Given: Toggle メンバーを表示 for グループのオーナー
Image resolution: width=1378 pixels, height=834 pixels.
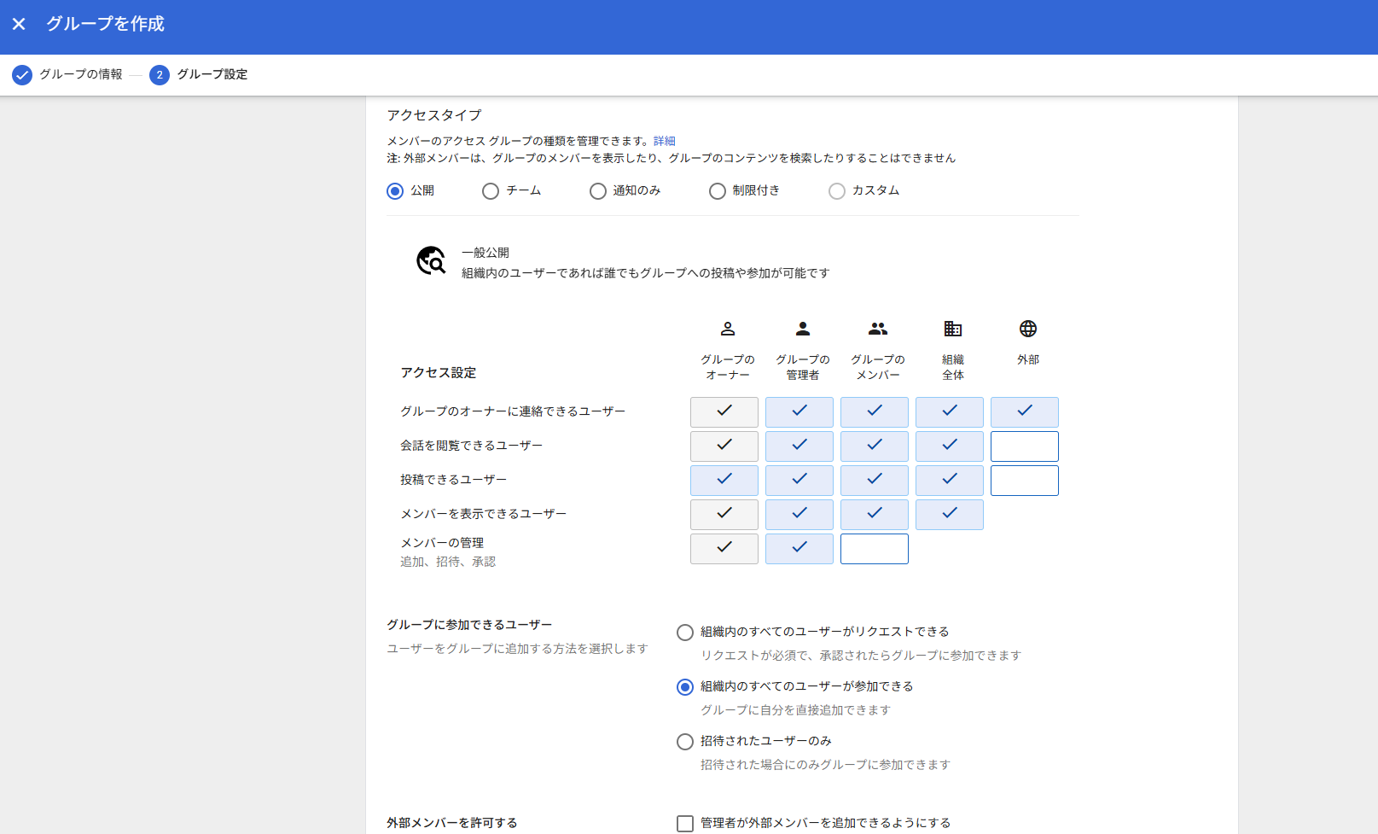Looking at the screenshot, I should (724, 515).
